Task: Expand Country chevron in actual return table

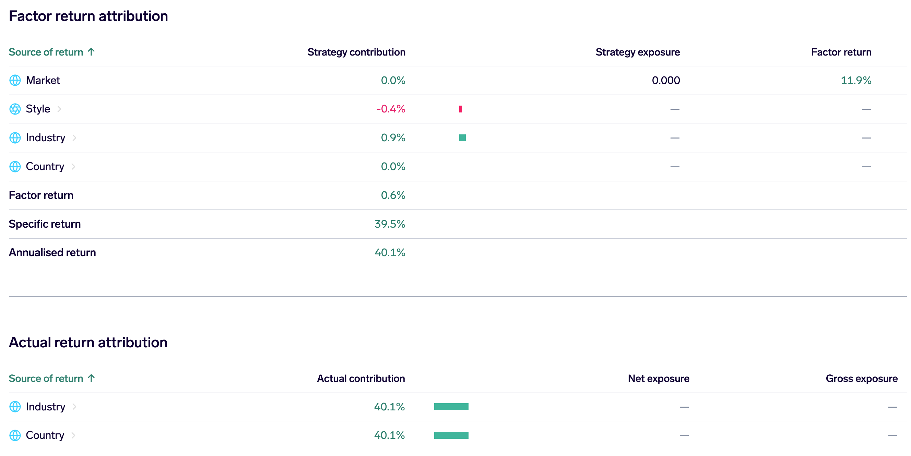Action: coord(73,435)
